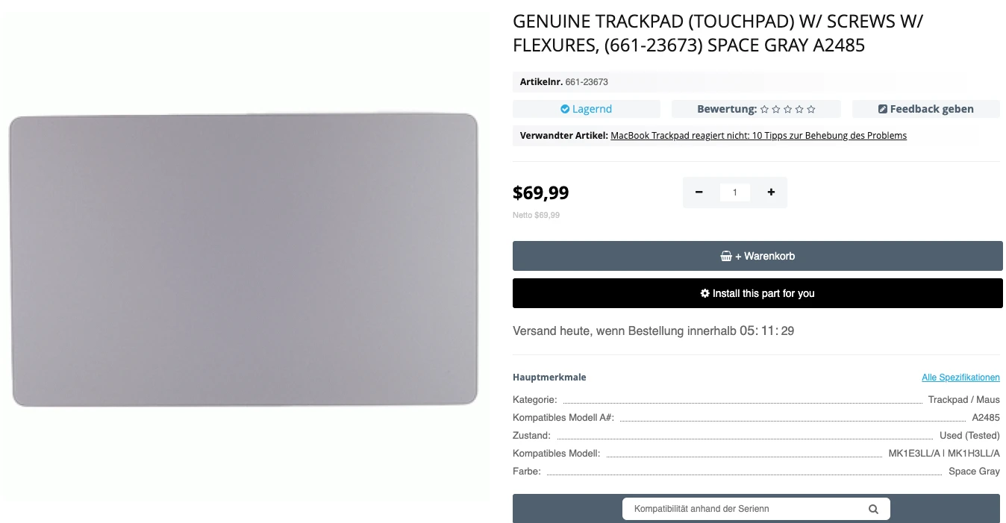Screen dimensions: 1006x523
Task: Click the quantity number field
Action: 735,192
